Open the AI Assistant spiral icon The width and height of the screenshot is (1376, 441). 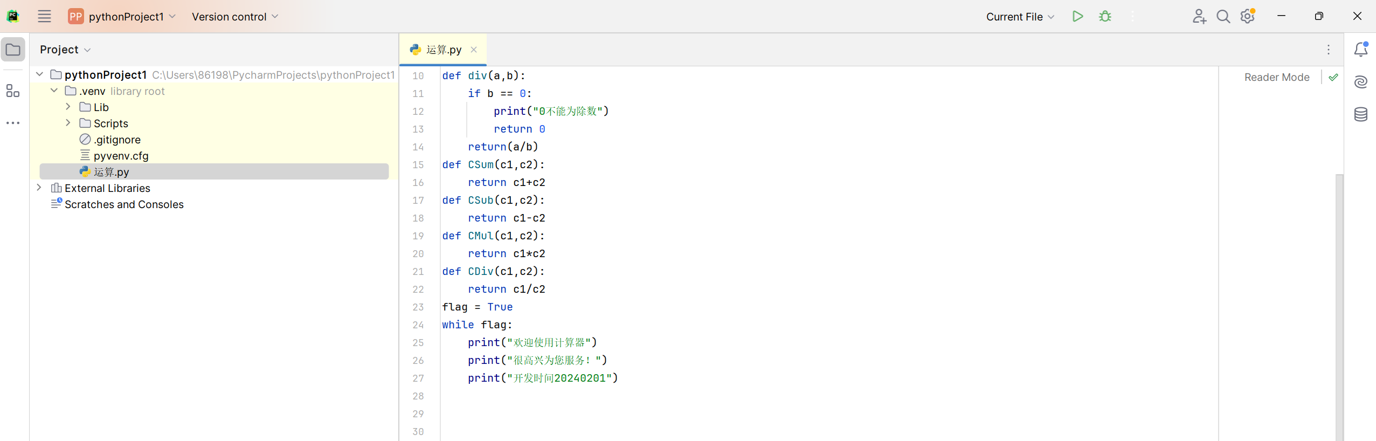(x=1360, y=82)
